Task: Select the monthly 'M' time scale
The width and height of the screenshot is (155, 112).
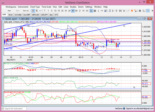Action: (x=87, y=11)
